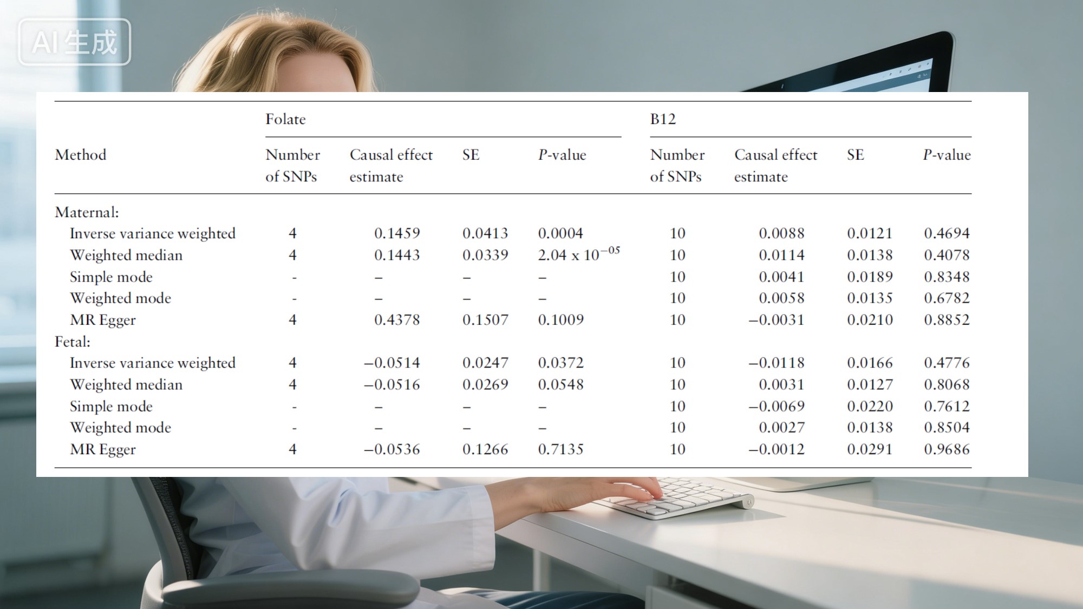Select fetal Weighted median row label
This screenshot has width=1083, height=609.
(126, 384)
